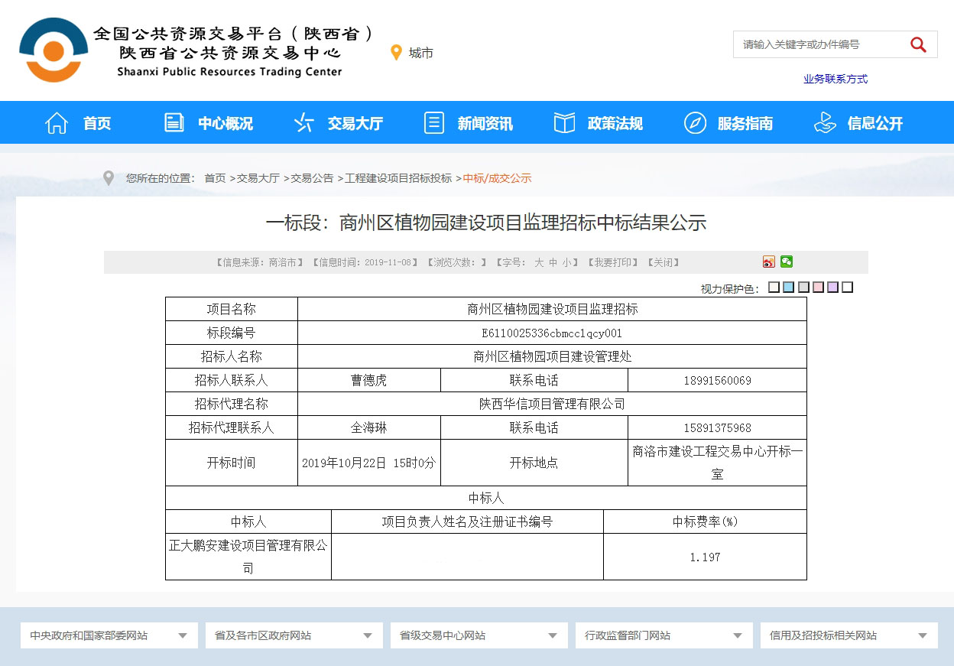Click the compass icon beside 服务指南
The height and width of the screenshot is (666, 954).
[695, 123]
